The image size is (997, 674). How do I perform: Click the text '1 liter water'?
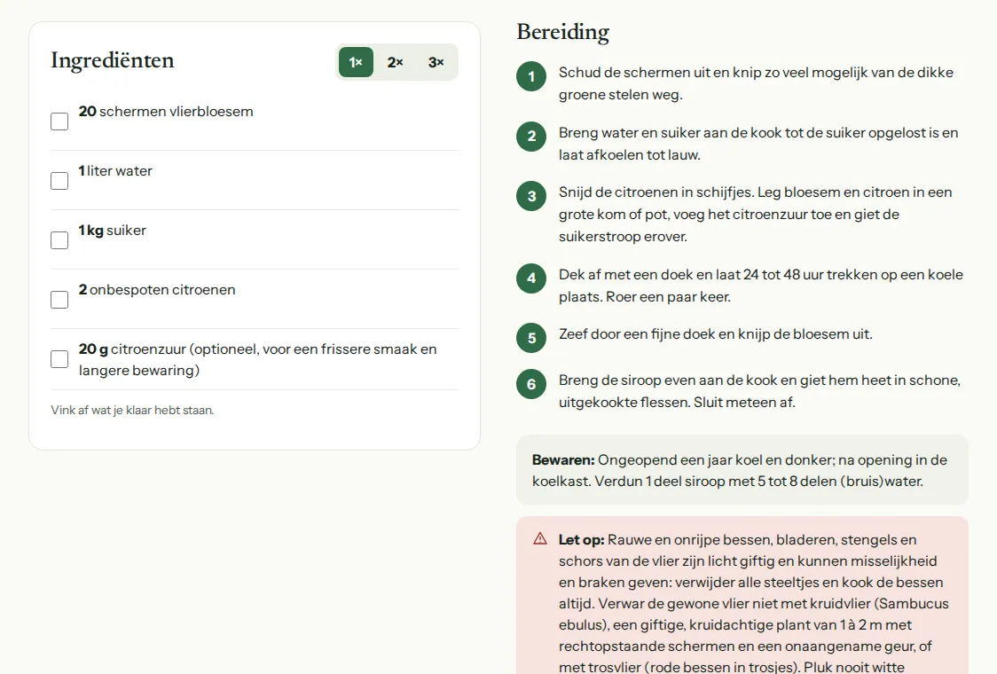(115, 171)
